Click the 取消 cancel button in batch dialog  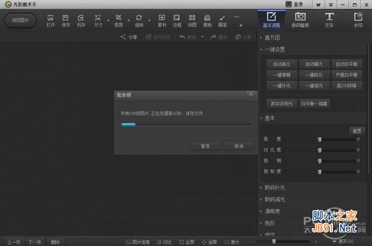point(239,146)
